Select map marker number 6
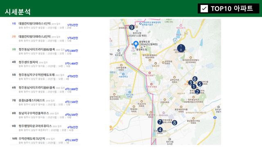The width and height of the screenshot is (262, 147). (195, 79)
